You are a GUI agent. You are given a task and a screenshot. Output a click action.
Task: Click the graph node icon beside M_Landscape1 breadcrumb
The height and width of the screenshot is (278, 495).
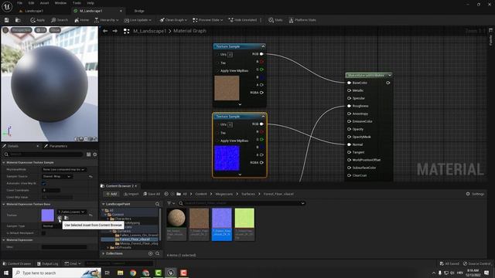click(x=127, y=31)
